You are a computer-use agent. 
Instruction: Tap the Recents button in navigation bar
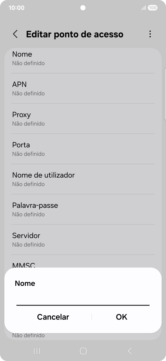click(37, 351)
